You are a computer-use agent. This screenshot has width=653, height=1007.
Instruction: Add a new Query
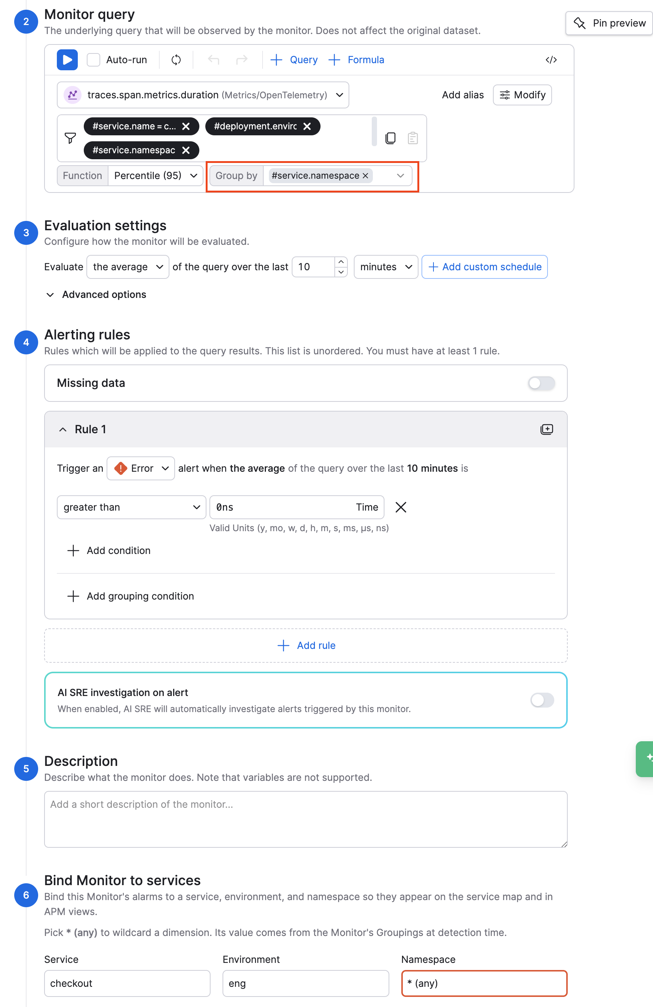294,60
